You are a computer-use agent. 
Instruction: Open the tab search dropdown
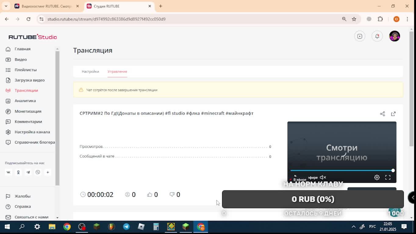pyautogui.click(x=6, y=6)
